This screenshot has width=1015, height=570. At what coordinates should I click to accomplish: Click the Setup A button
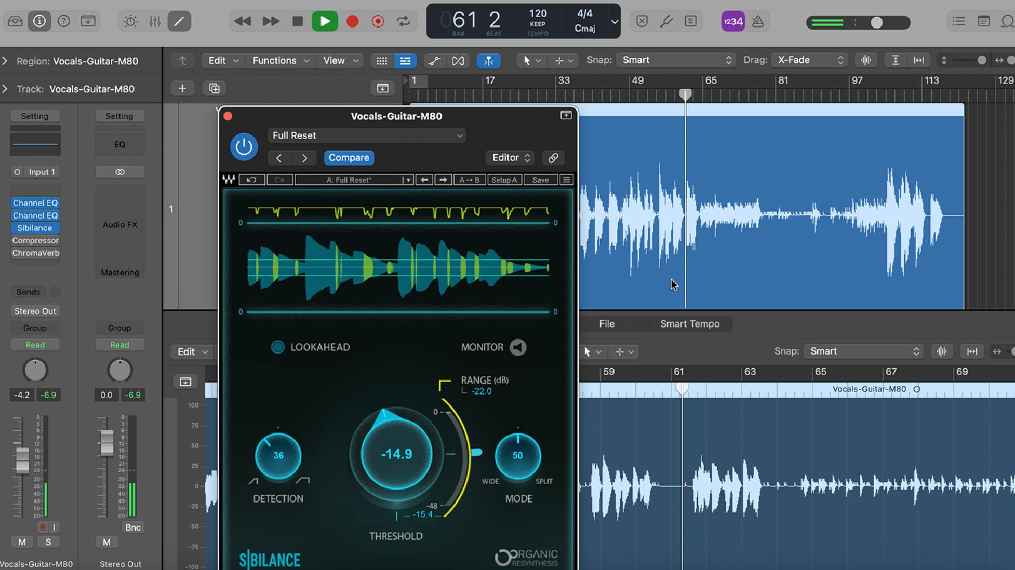click(x=504, y=180)
